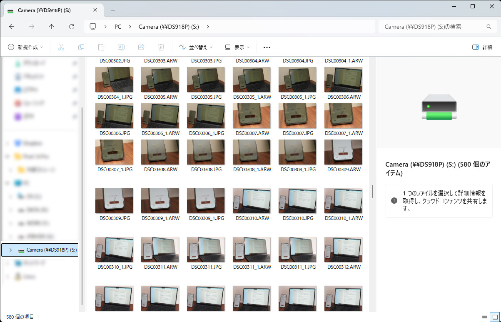501x322 pixels.
Task: Click the Rename toolbar icon
Action: [121, 47]
